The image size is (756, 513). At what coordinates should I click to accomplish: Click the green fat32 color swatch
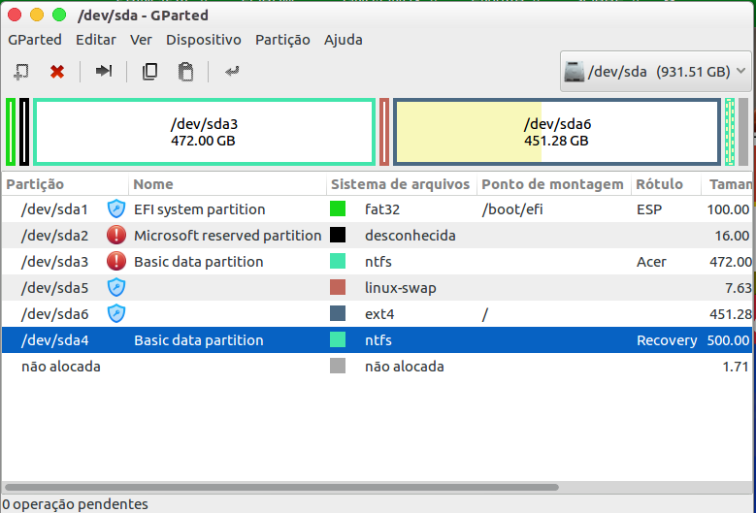click(338, 208)
